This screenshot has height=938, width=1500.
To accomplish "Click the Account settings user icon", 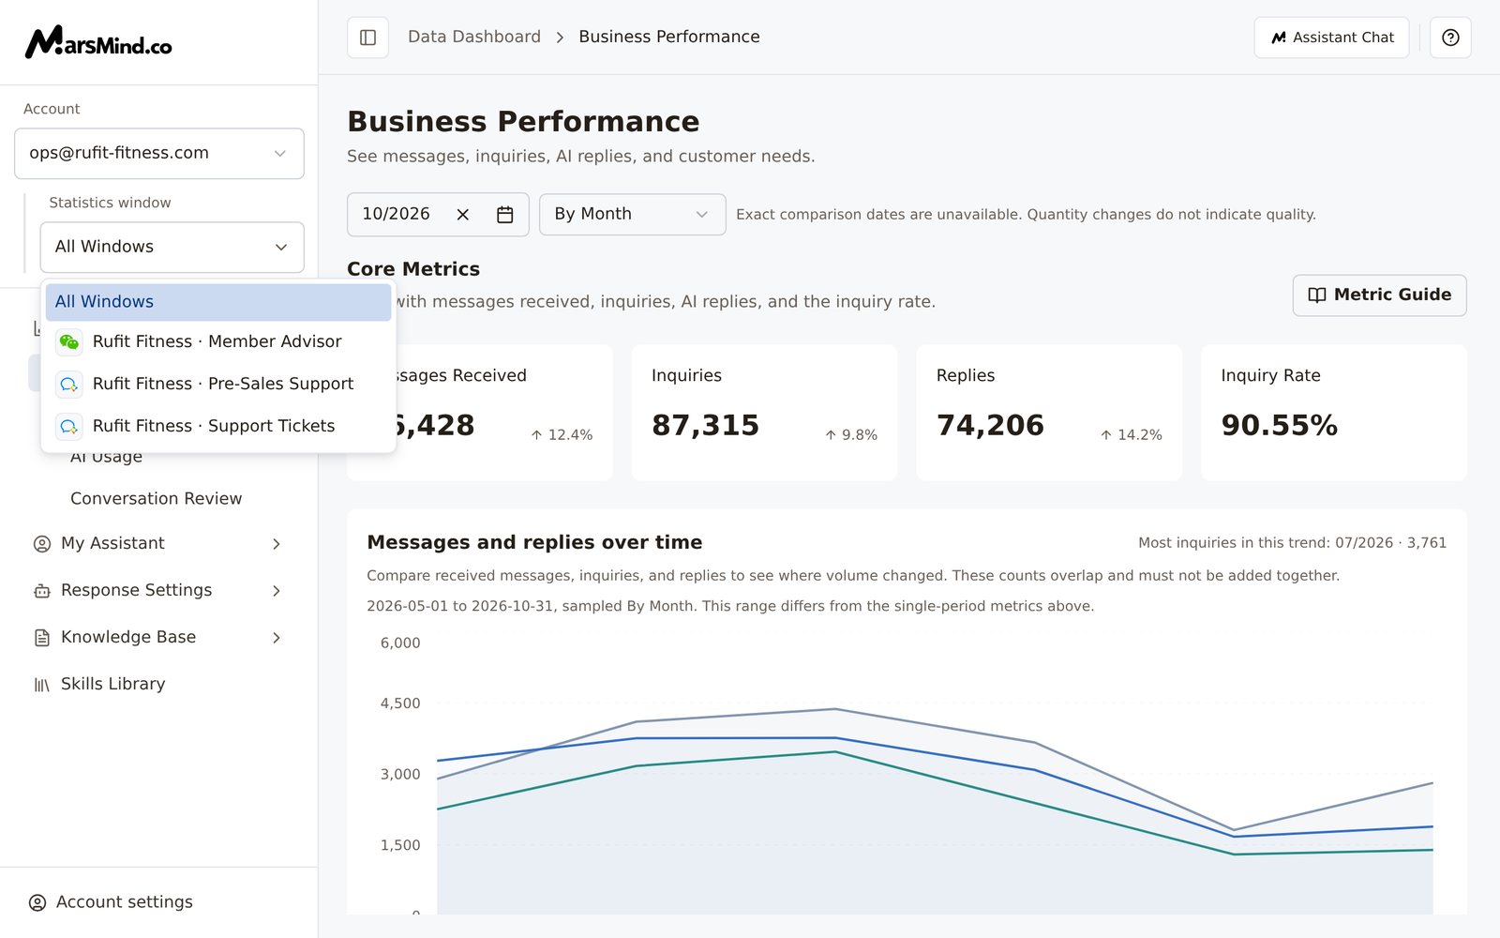I will [x=37, y=902].
